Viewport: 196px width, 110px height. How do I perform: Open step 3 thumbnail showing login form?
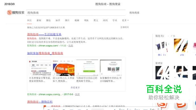[x=87, y=68]
